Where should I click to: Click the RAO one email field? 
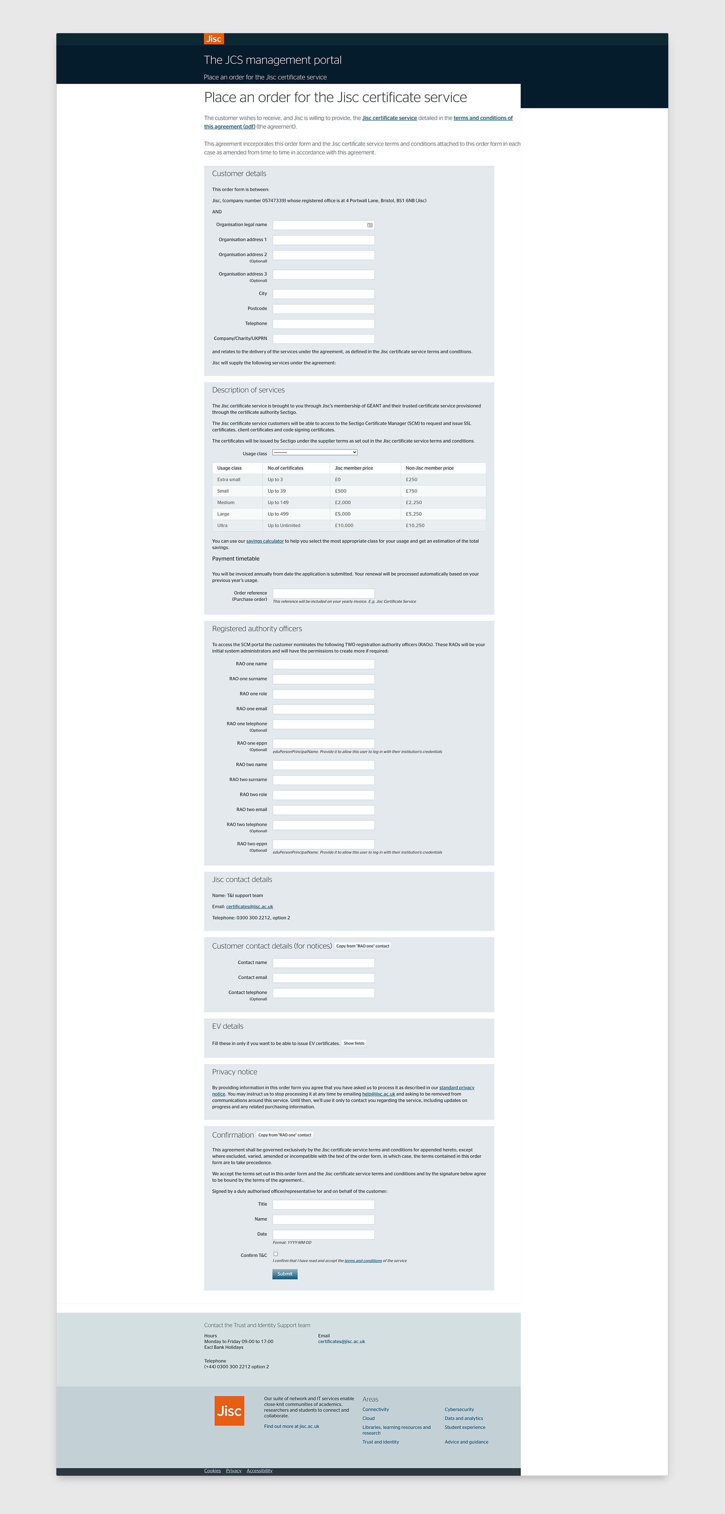pyautogui.click(x=324, y=709)
